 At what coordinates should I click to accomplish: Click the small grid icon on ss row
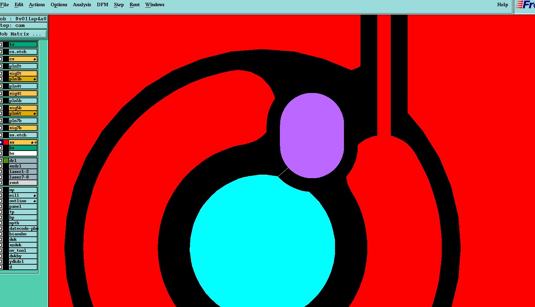35,143
